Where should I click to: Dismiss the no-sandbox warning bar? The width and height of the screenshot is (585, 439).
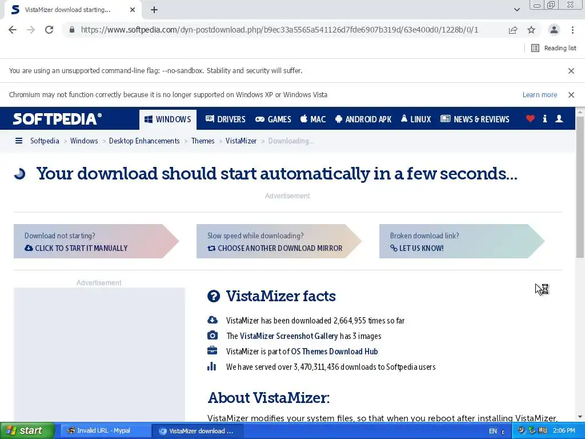point(571,71)
